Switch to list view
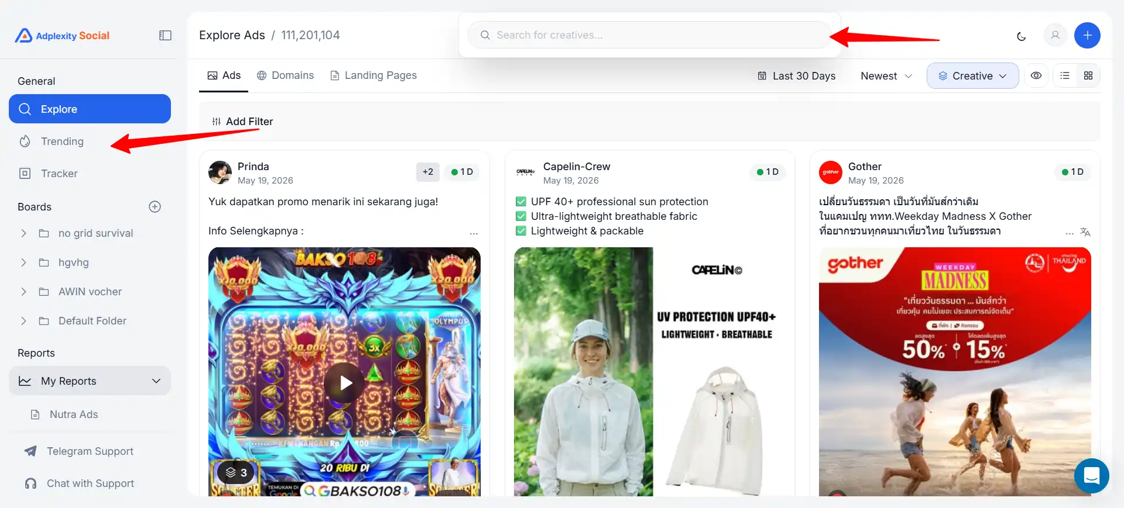This screenshot has height=508, width=1124. tap(1065, 76)
